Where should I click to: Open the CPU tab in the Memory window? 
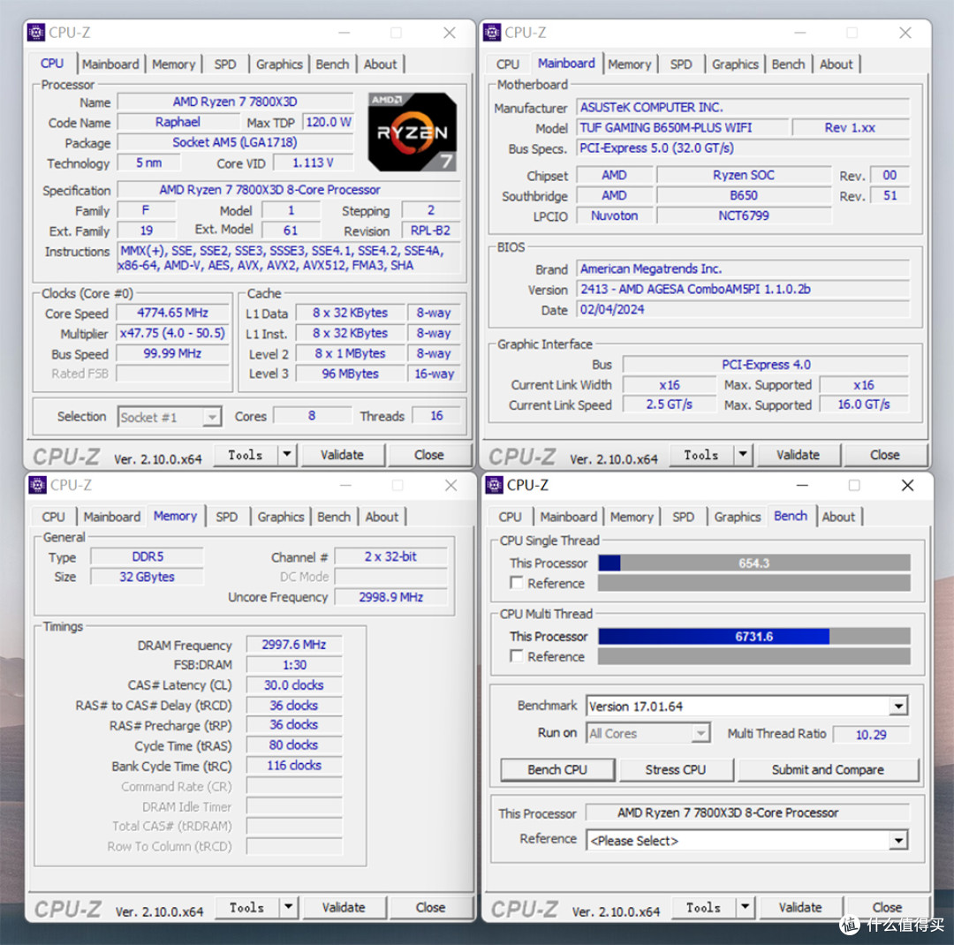point(53,517)
